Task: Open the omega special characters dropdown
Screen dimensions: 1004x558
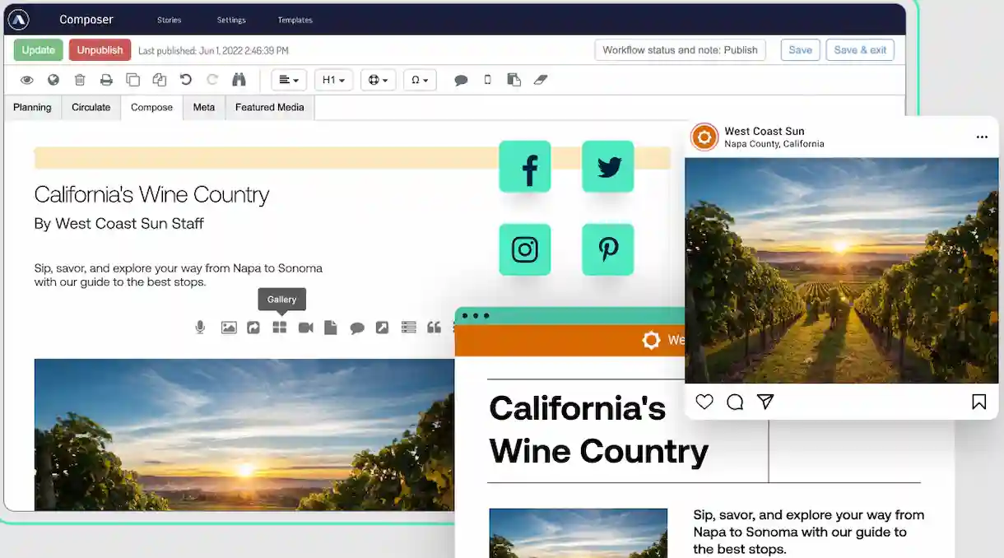Action: 420,80
